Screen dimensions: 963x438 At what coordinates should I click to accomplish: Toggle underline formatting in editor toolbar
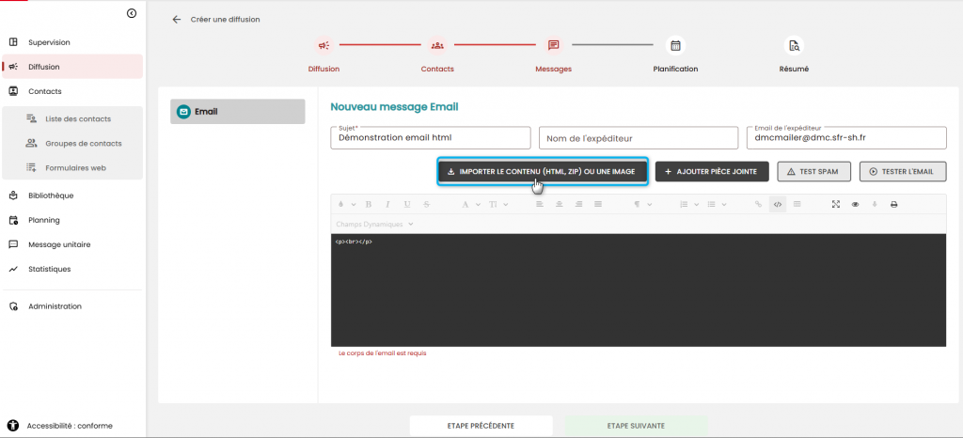[x=406, y=204]
